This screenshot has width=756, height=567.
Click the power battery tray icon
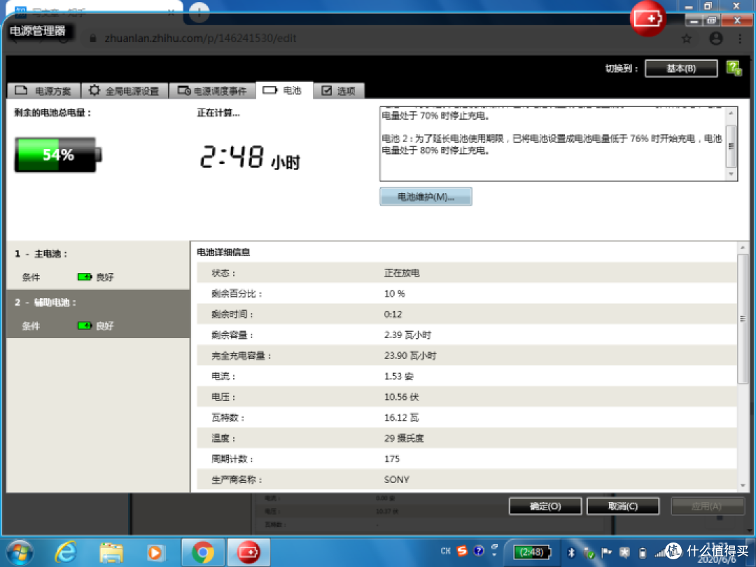click(x=642, y=552)
